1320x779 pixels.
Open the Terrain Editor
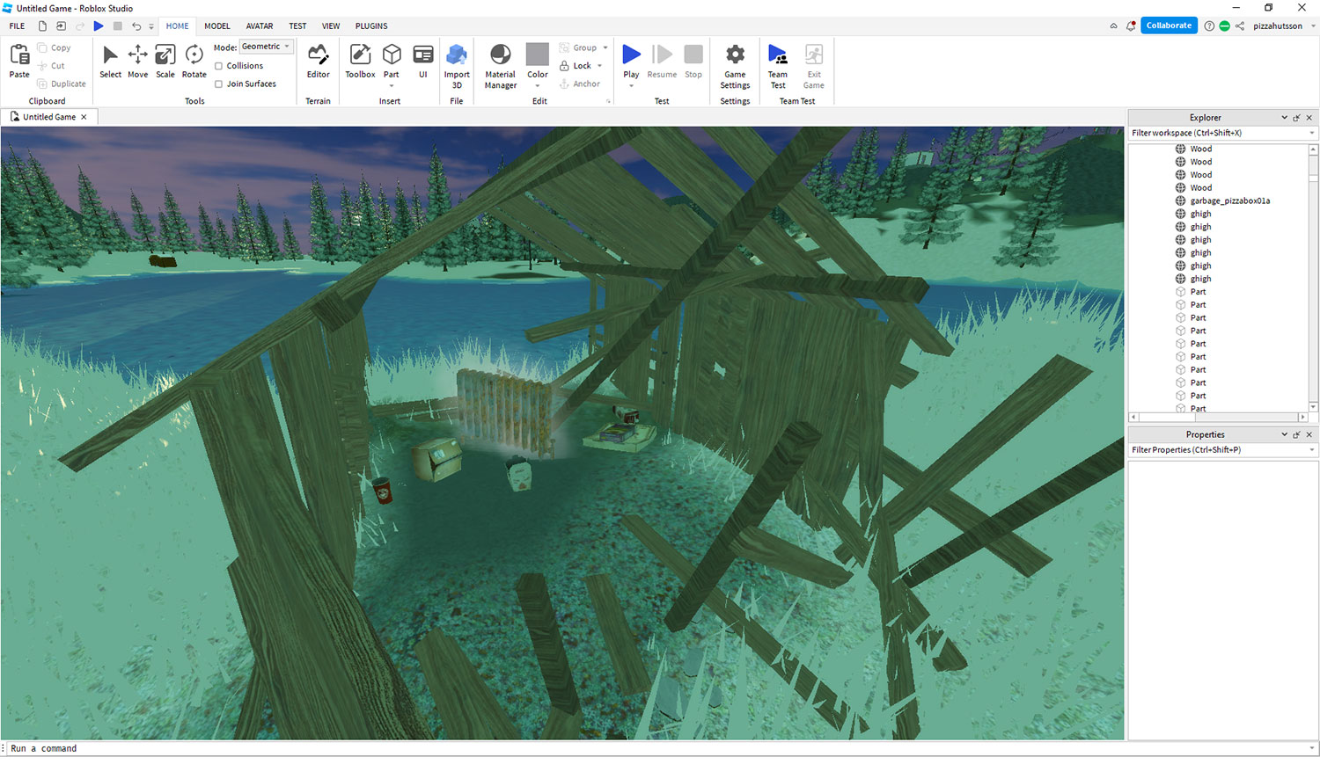tap(318, 61)
